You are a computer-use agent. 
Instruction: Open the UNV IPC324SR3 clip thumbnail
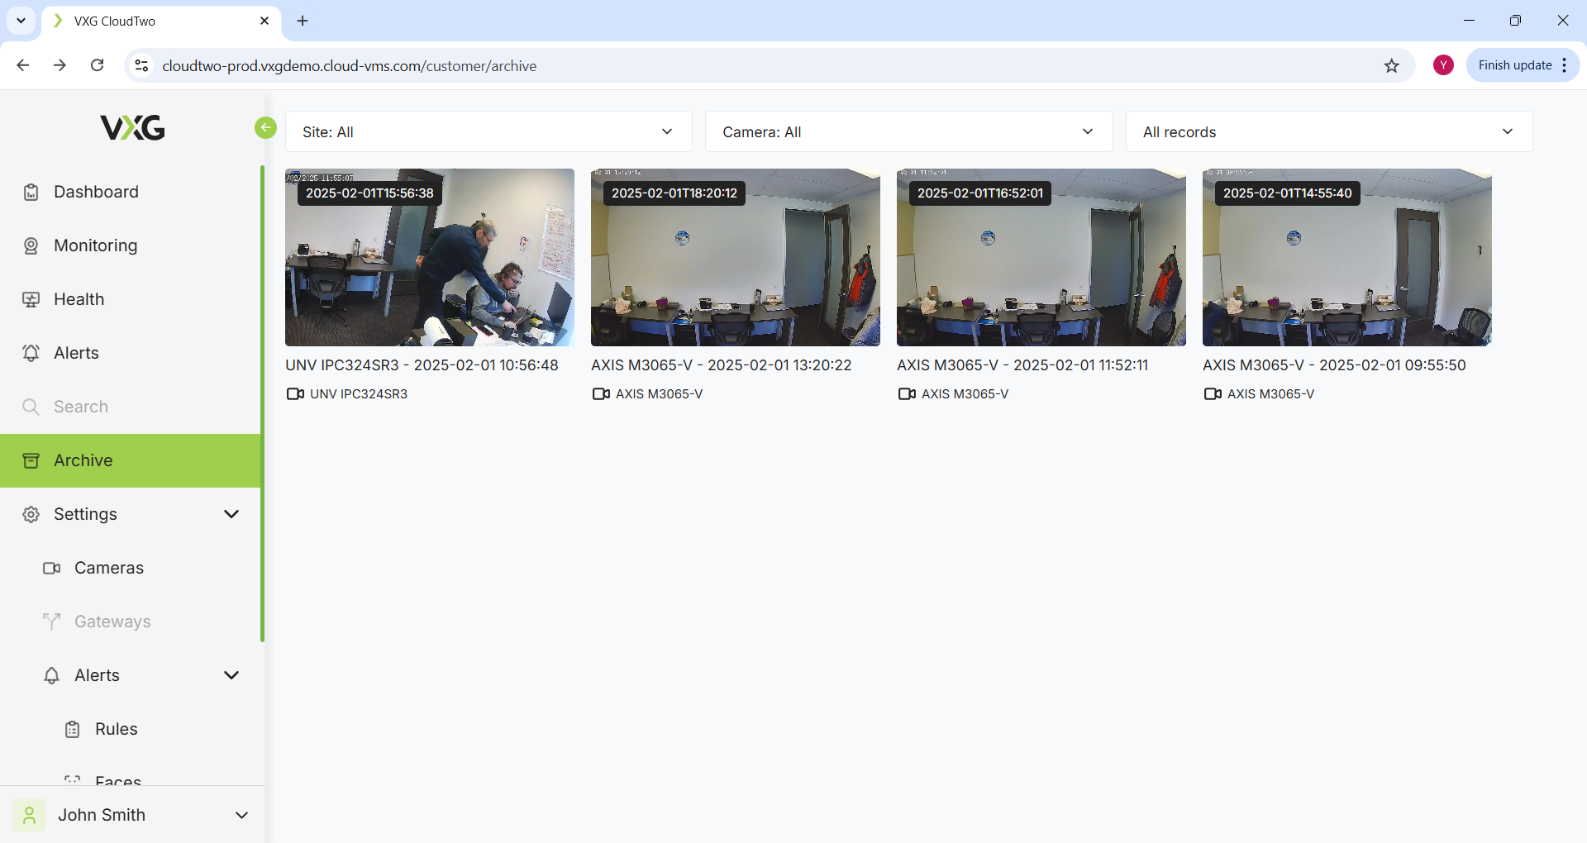(430, 258)
